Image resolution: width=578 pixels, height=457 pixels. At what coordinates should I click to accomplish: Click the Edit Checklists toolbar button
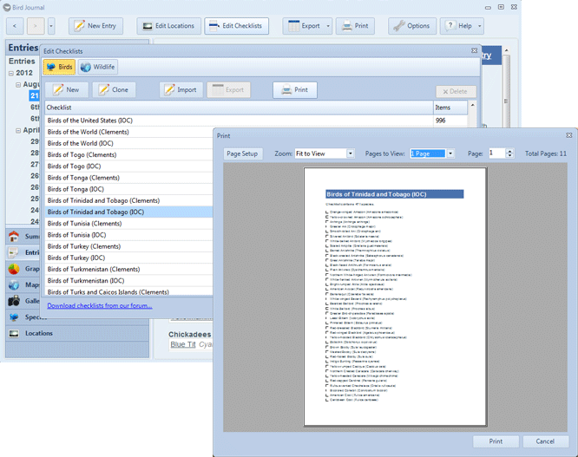pyautogui.click(x=236, y=26)
